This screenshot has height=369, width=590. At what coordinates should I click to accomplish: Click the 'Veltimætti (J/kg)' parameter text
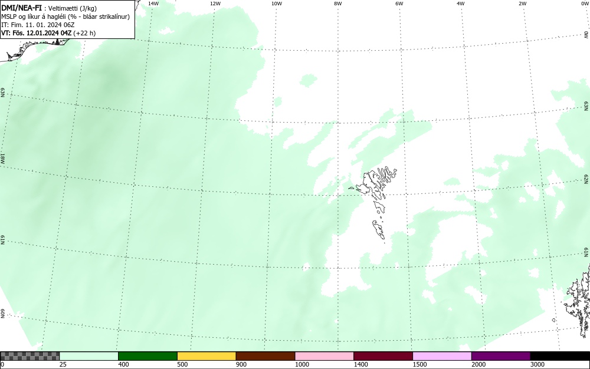coord(73,8)
